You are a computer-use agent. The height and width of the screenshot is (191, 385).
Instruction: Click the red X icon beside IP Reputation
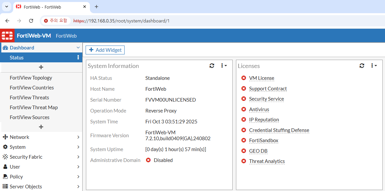[x=244, y=119]
